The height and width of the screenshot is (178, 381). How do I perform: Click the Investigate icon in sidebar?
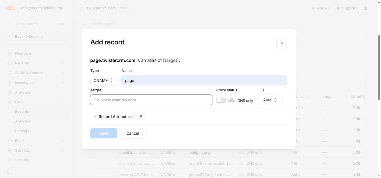click(9, 82)
